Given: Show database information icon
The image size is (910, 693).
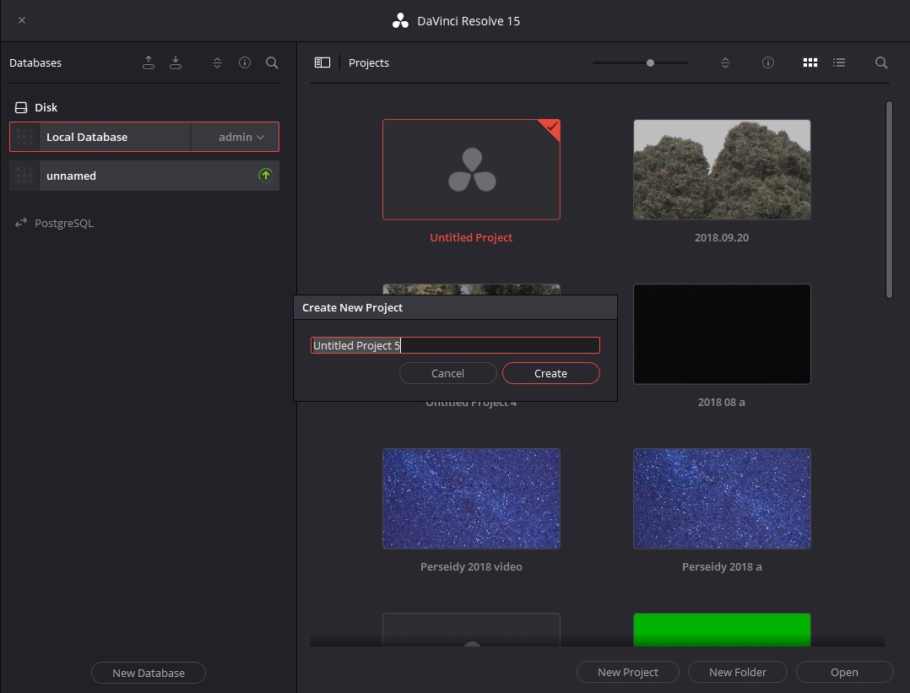Looking at the screenshot, I should tap(245, 62).
